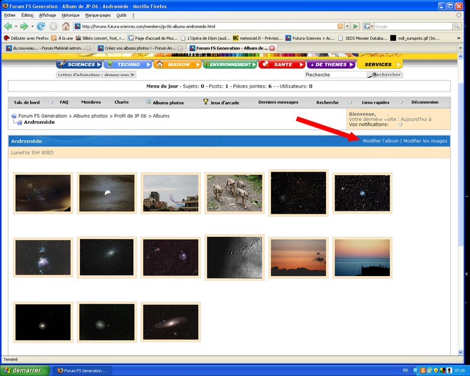Click the Membres link in navbar
Screen dimensions: 470x376
(x=91, y=102)
